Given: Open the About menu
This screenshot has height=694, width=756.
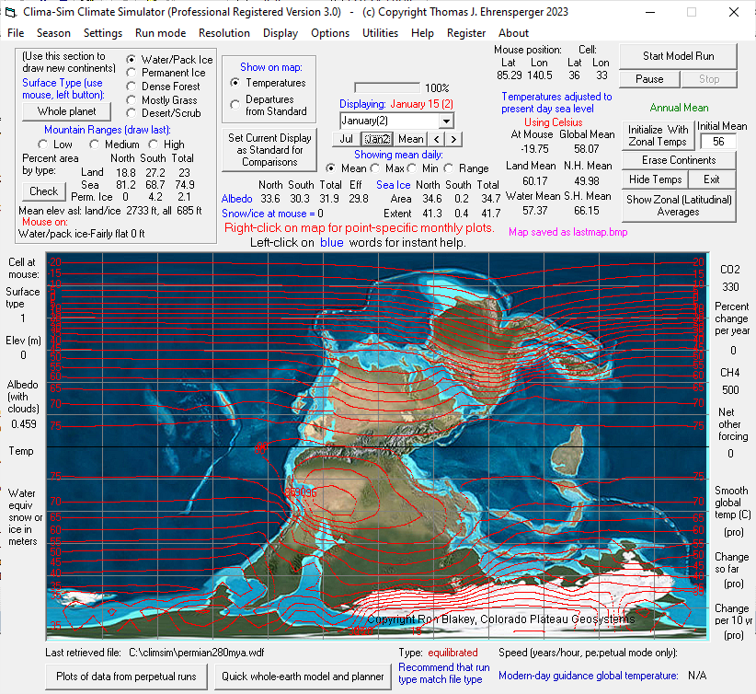Looking at the screenshot, I should coord(513,33).
